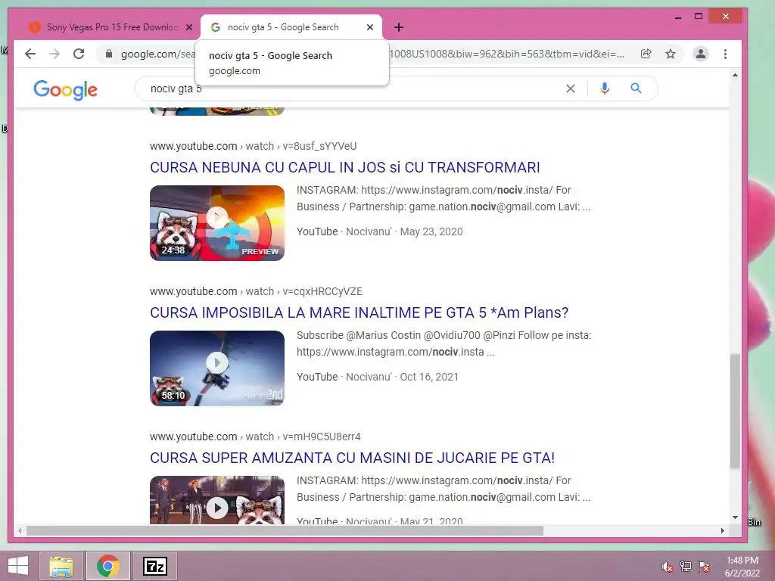Go back with the browser back arrow
This screenshot has height=581, width=775.
(x=30, y=54)
